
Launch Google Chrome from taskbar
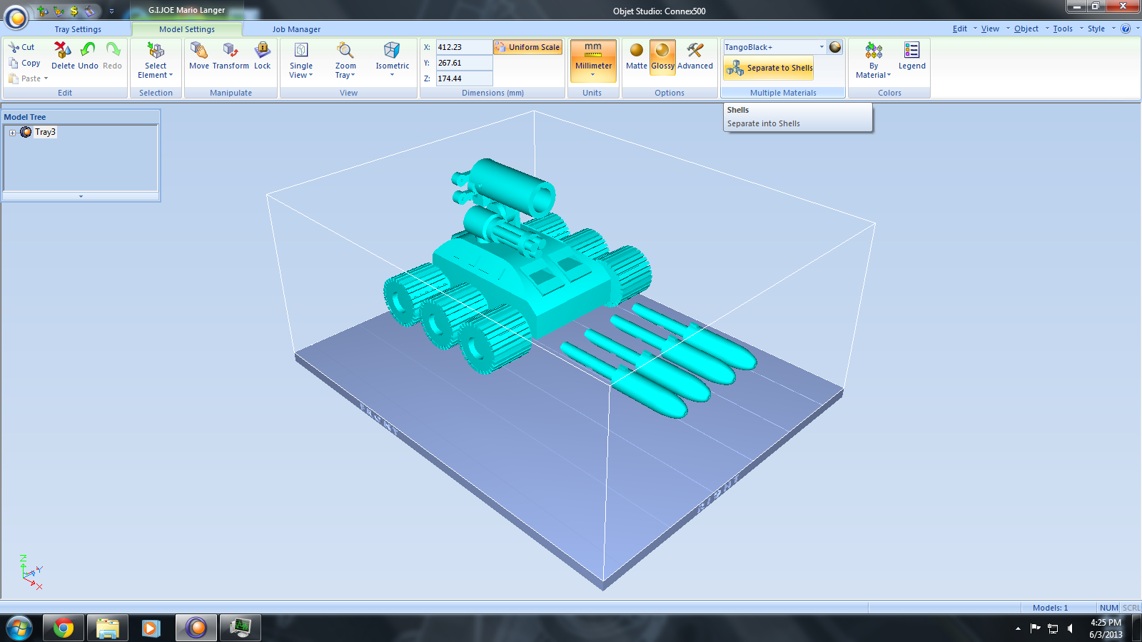click(63, 628)
